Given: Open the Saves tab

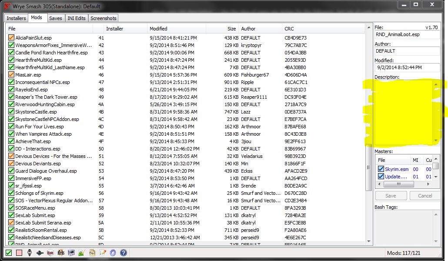Looking at the screenshot, I should click(x=55, y=18).
